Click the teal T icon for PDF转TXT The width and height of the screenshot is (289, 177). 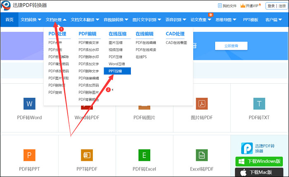(x=259, y=104)
